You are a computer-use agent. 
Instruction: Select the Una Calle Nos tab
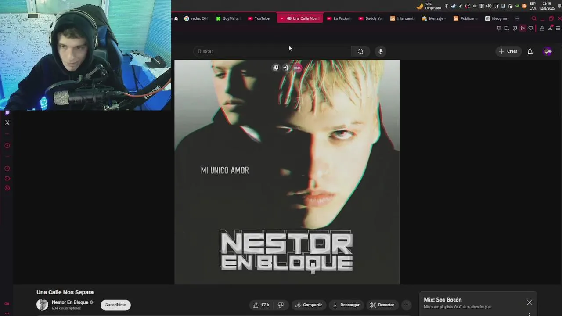pyautogui.click(x=300, y=18)
